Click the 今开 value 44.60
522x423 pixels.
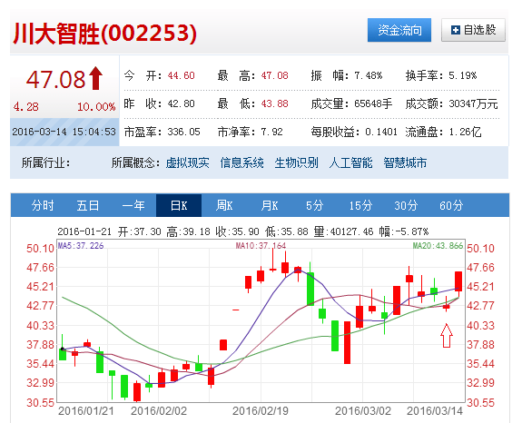[181, 75]
